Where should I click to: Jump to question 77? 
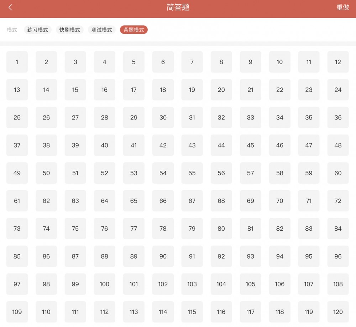(134, 228)
